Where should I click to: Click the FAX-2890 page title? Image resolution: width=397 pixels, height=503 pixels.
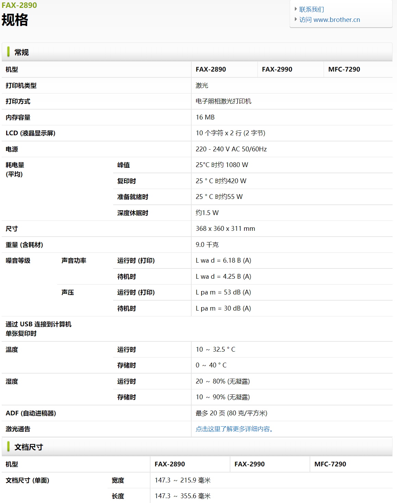coord(19,5)
